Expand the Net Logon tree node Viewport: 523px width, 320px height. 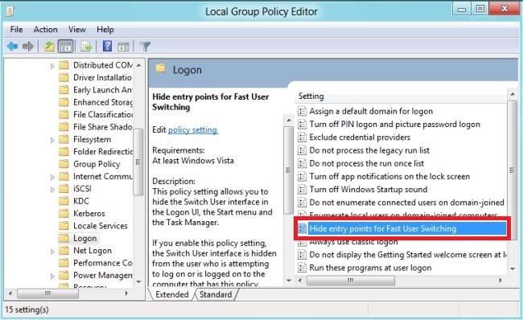click(x=52, y=252)
